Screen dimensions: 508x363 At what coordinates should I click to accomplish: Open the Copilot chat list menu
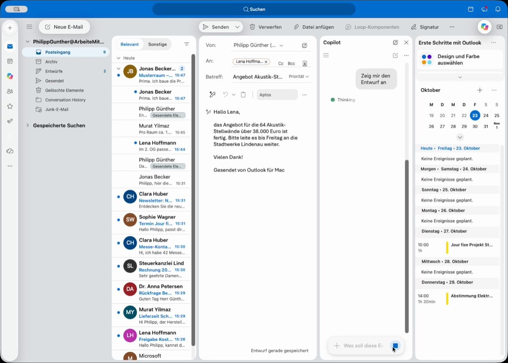pos(326,55)
